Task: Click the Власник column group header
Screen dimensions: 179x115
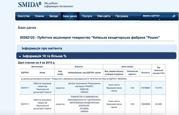Action: 79,67
